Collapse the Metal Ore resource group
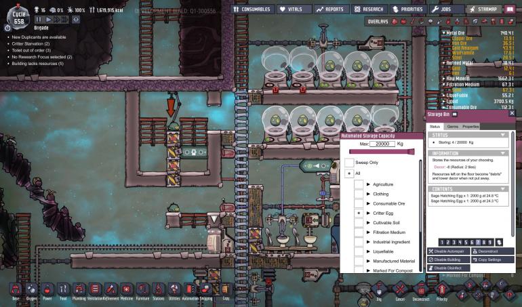 click(x=444, y=33)
